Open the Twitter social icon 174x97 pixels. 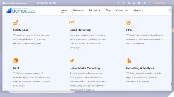123,3
